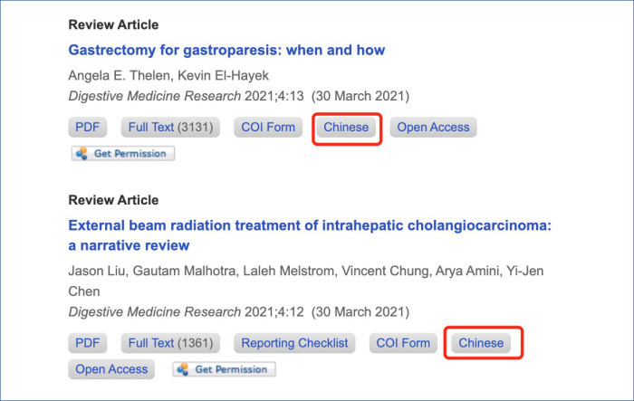Click PDF button for Gastrectomy article
Screen dimensions: 634x401
pyautogui.click(x=87, y=128)
